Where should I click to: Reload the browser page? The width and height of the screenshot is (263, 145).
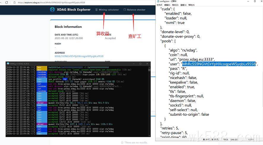pyautogui.click(x=7, y=2)
